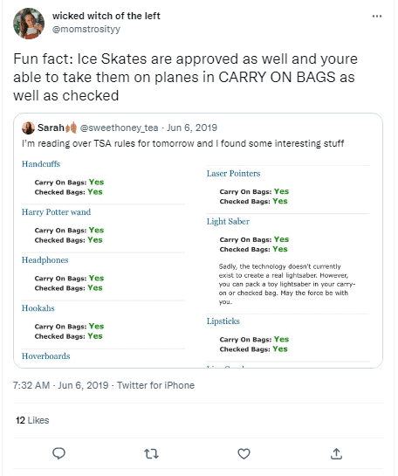Viewport: 398px width, 476px height.
Task: Open wicked witch of the left's profile picture
Action: (x=29, y=24)
